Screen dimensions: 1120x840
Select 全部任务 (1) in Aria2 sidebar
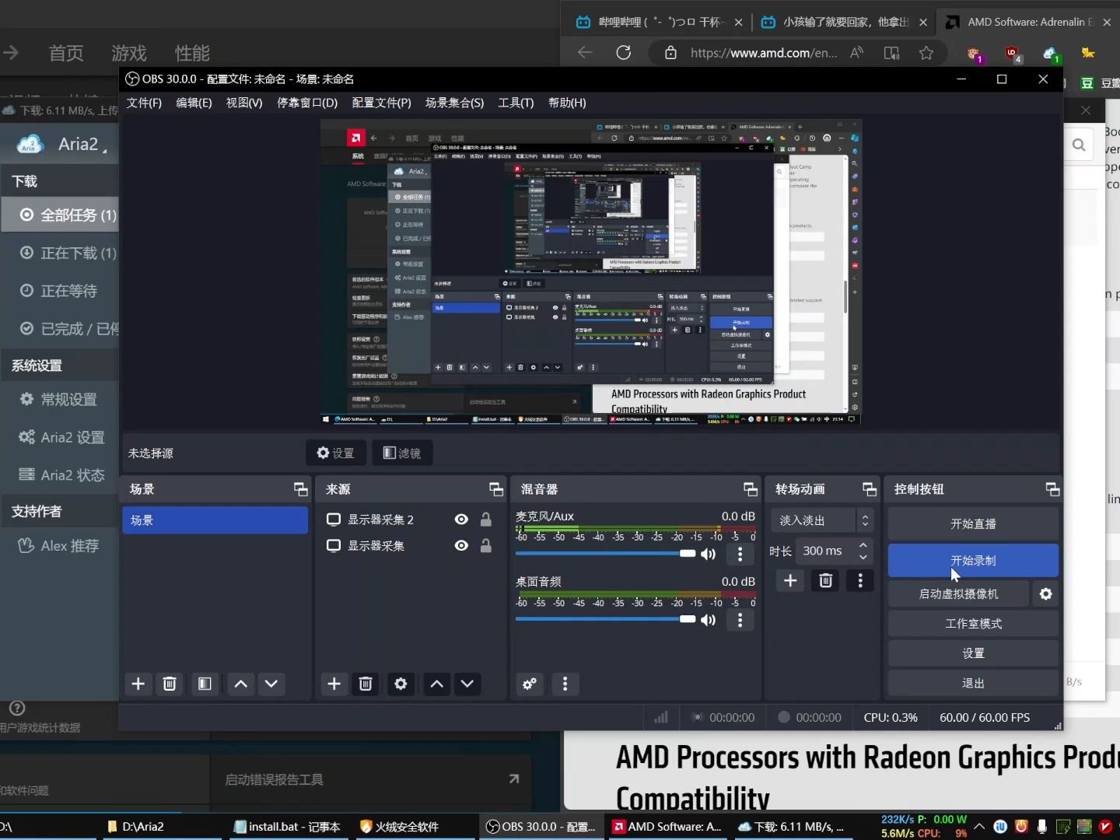(x=61, y=215)
